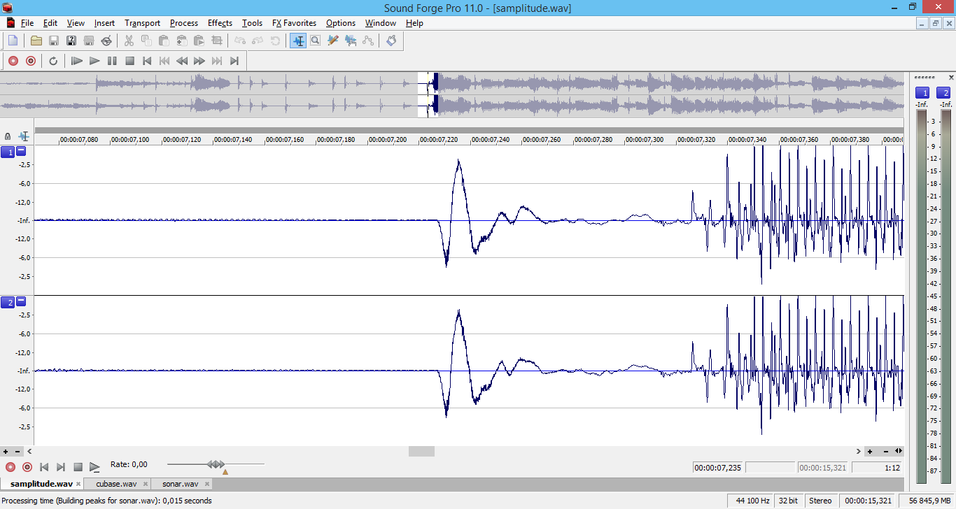Toggle meter channel 1 button
The width and height of the screenshot is (956, 509).
(x=922, y=93)
